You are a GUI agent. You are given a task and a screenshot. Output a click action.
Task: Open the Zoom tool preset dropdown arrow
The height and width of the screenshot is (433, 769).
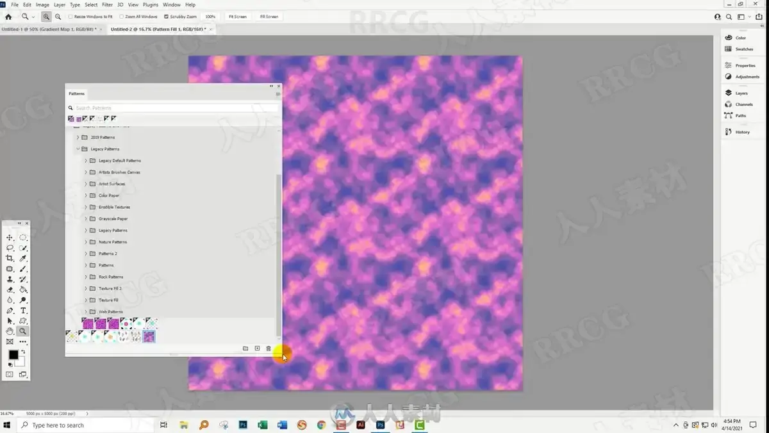click(32, 17)
